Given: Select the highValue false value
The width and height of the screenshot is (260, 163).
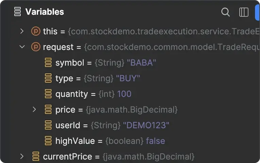Looking at the screenshot, I should (x=155, y=141).
